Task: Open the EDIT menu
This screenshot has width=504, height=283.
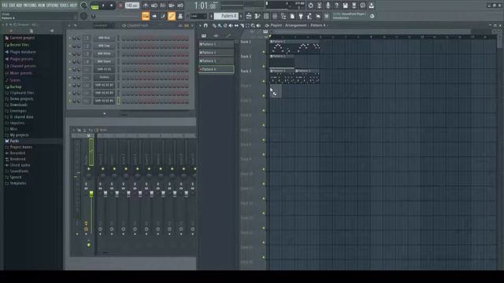Action: pyautogui.click(x=12, y=6)
